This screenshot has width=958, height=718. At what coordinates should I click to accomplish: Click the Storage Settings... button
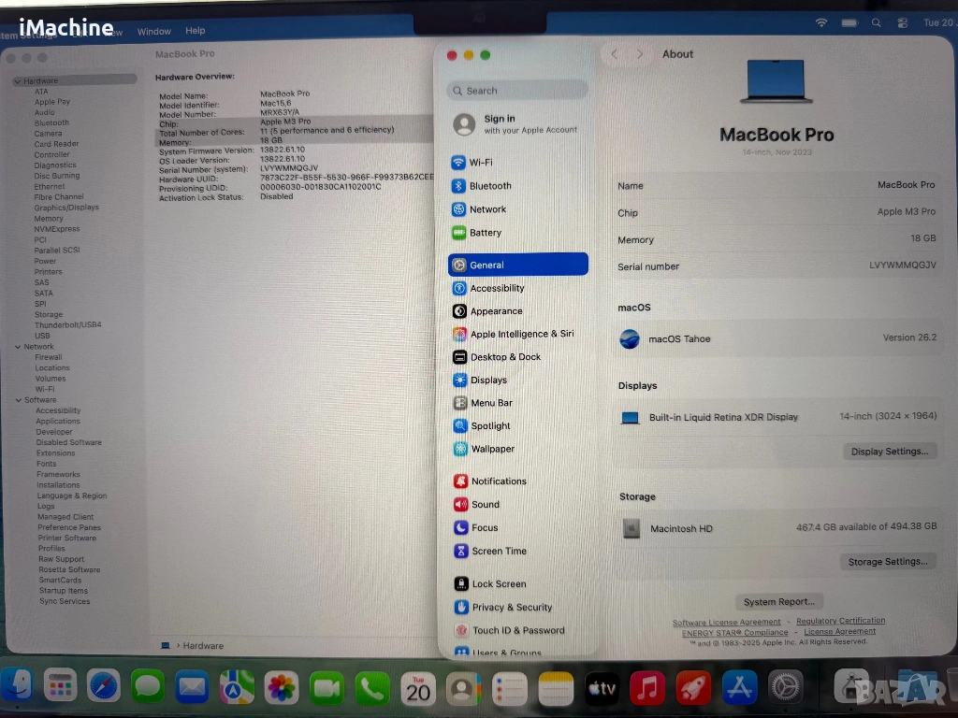(887, 562)
